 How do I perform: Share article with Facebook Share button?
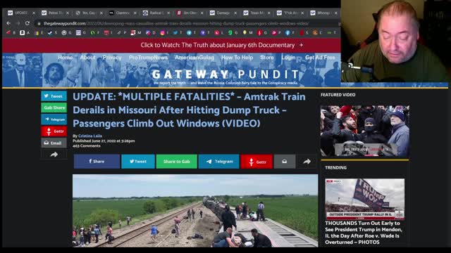click(97, 162)
